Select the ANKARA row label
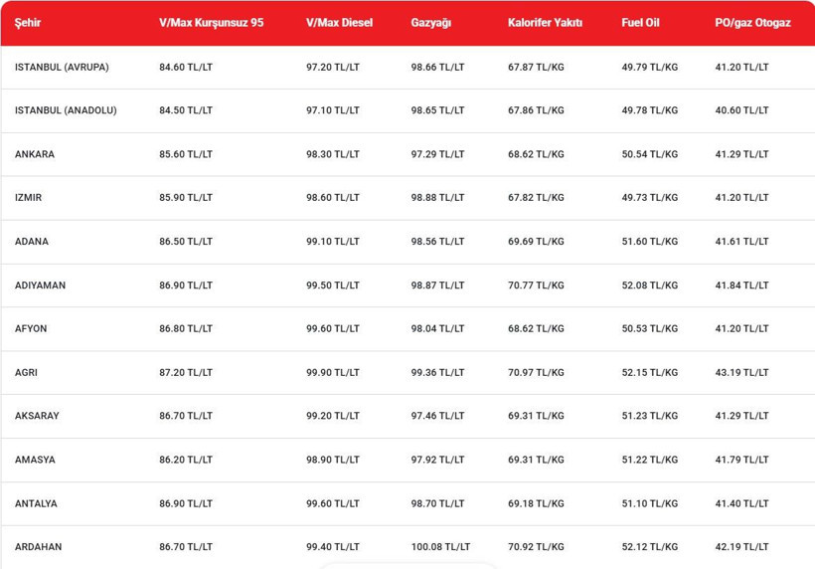Screen dimensions: 815x569 [x=35, y=154]
